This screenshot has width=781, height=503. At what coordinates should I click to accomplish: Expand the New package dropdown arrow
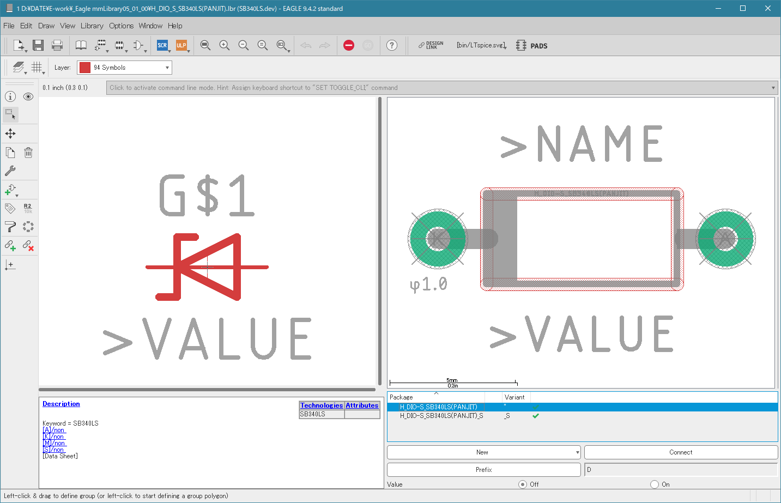pos(577,452)
